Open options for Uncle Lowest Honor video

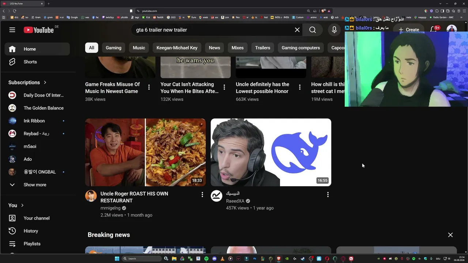click(x=299, y=87)
